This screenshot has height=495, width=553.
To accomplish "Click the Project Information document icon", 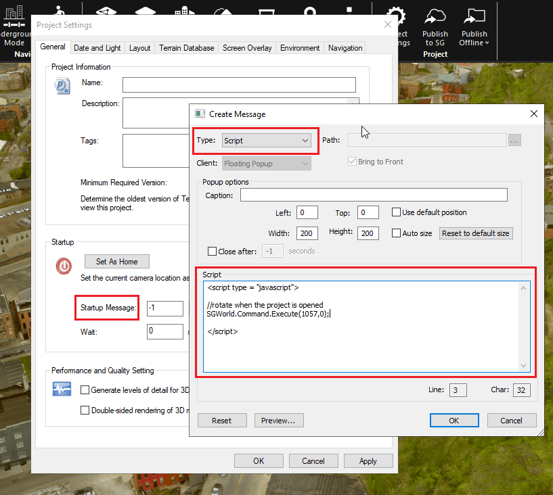I will 63,88.
